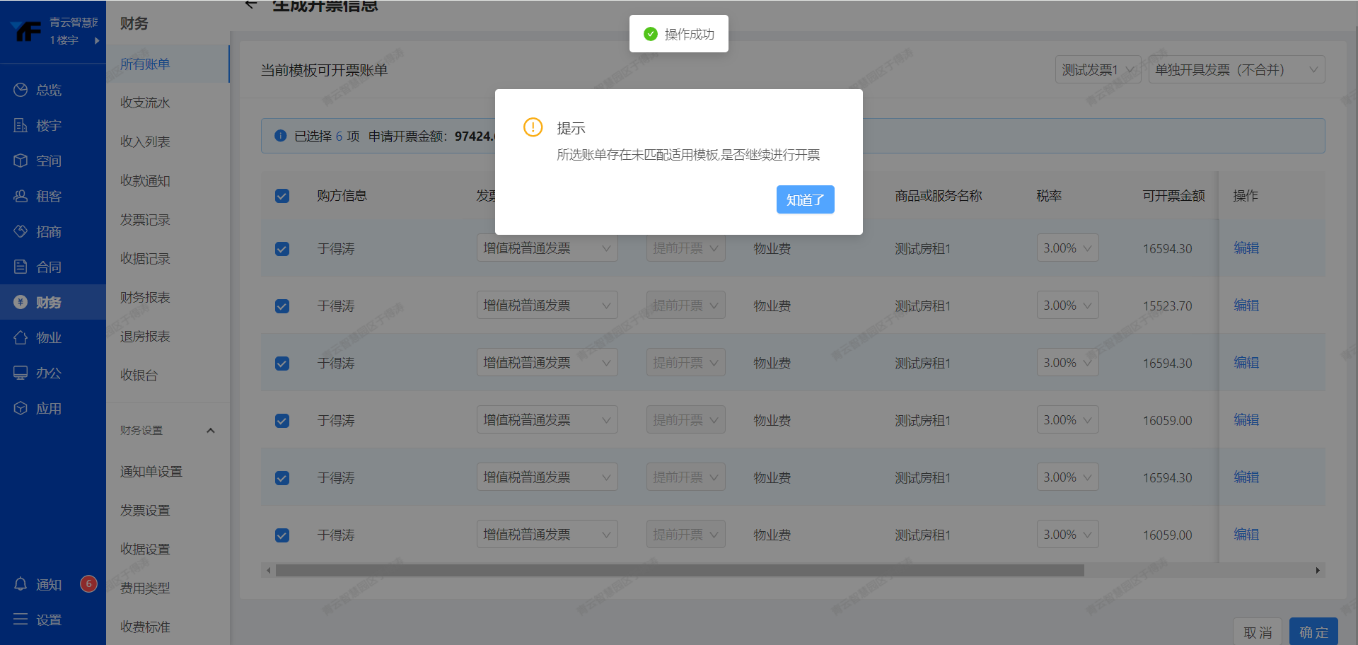Click the 确定 confirm button

pos(1313,632)
